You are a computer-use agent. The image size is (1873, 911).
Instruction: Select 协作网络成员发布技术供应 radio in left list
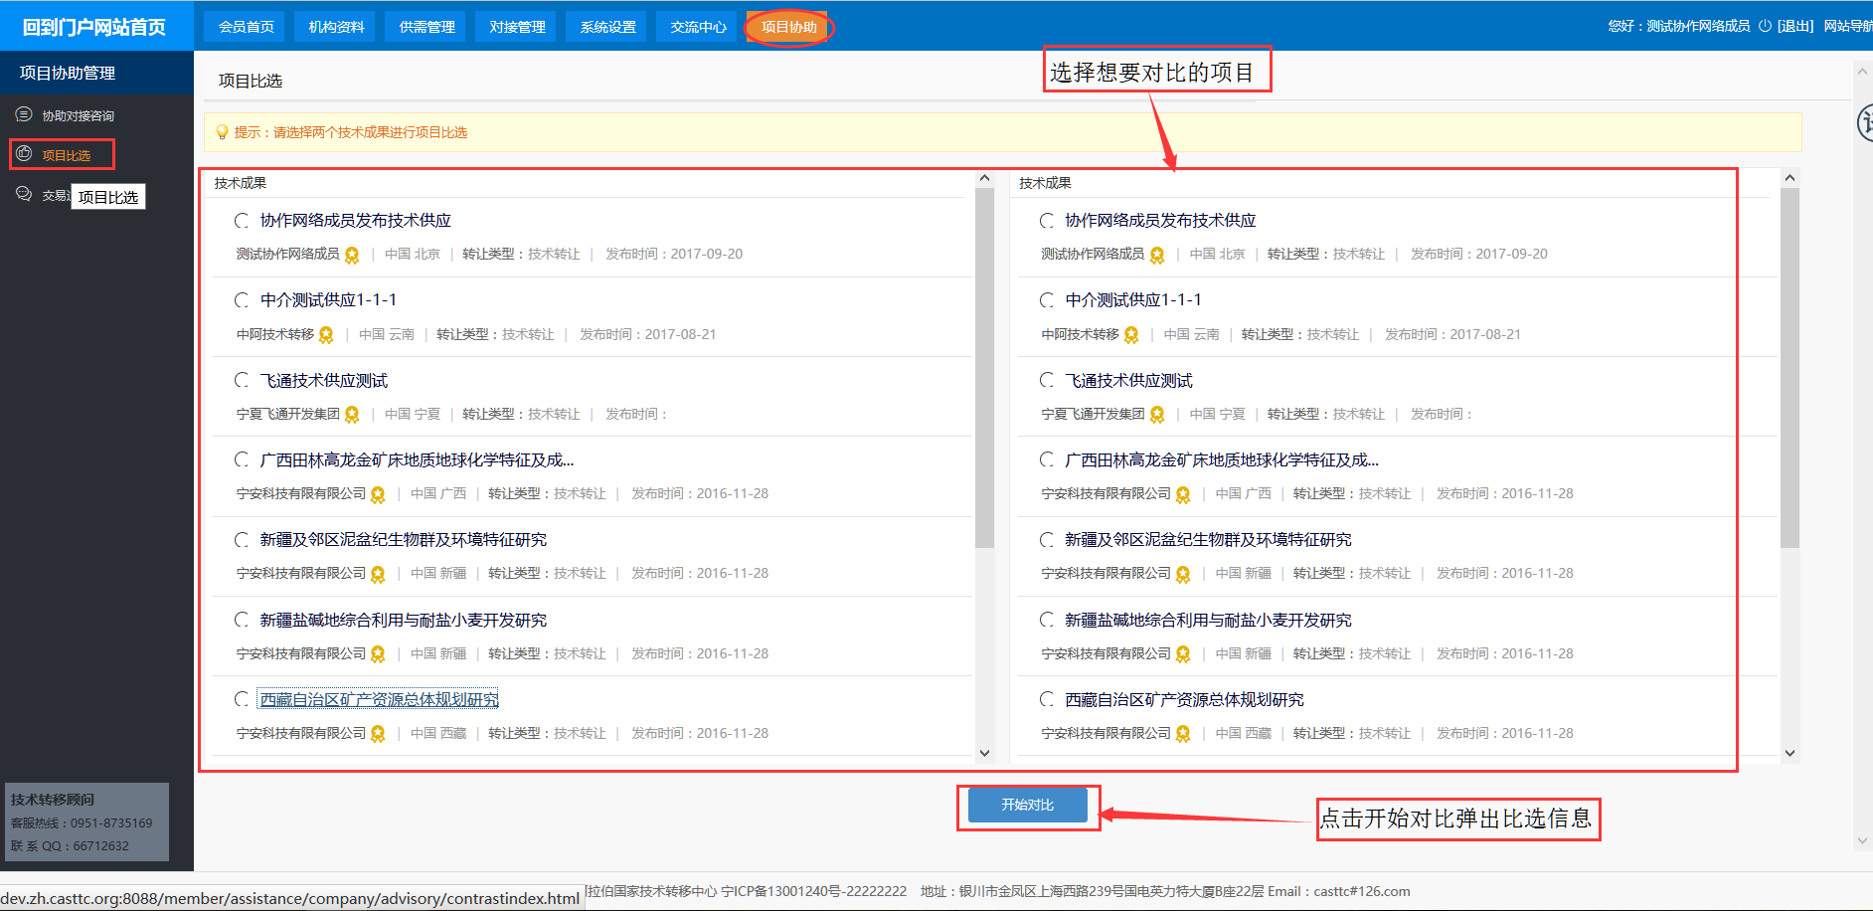(242, 221)
